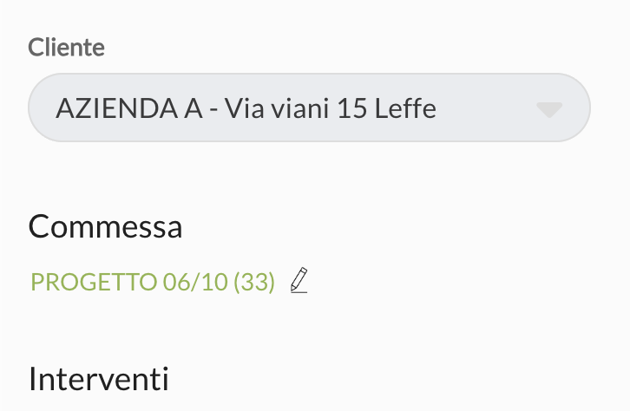Click the pencil icon beside PROGETTO 06/10
The image size is (630, 411).
[x=299, y=280]
